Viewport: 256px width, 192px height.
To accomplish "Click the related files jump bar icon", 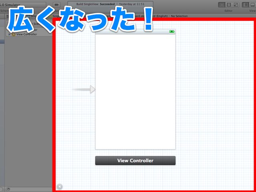I will (x=8, y=16).
